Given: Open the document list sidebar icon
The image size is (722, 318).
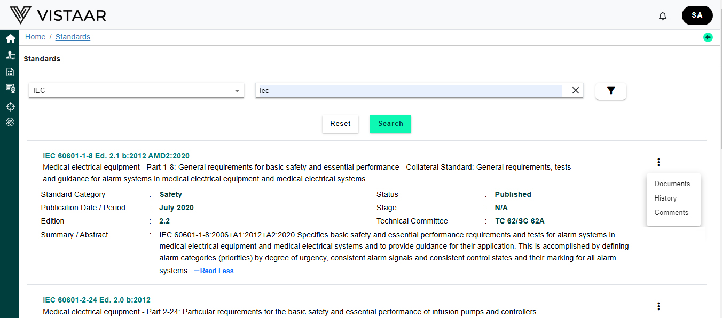Looking at the screenshot, I should pos(10,72).
